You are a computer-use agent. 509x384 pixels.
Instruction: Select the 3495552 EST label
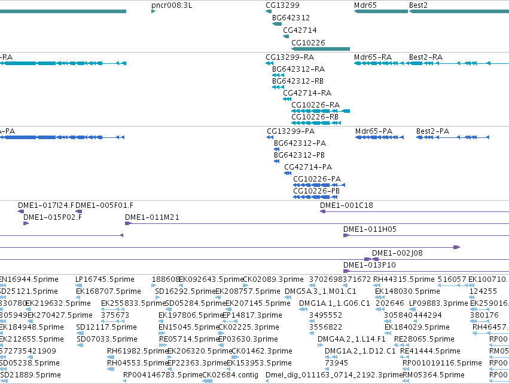coord(325,315)
